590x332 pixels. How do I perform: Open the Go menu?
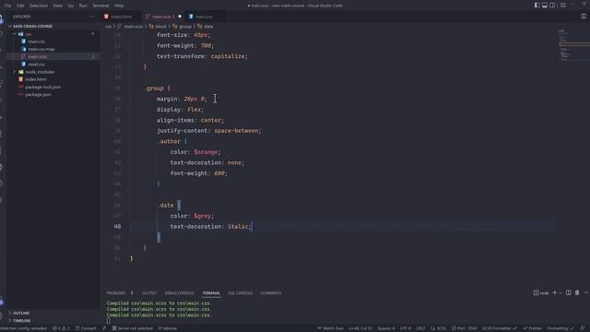click(71, 6)
